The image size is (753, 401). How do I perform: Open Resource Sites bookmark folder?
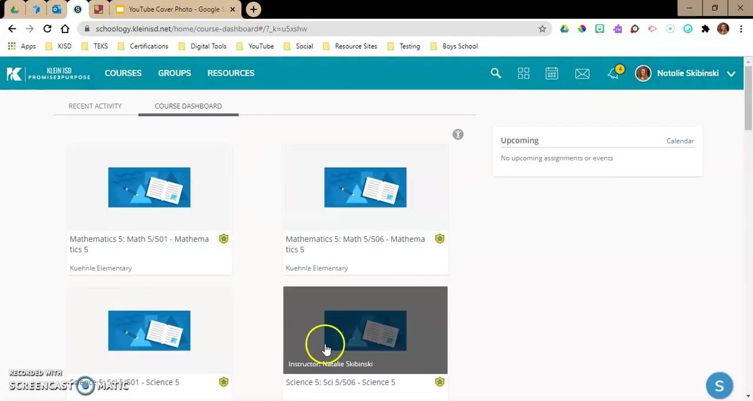[x=350, y=46]
